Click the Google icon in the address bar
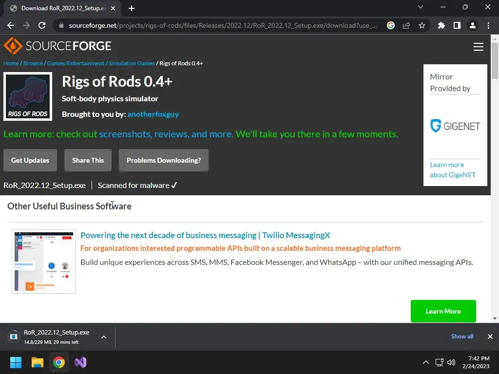The width and height of the screenshot is (499, 374). 391,25
